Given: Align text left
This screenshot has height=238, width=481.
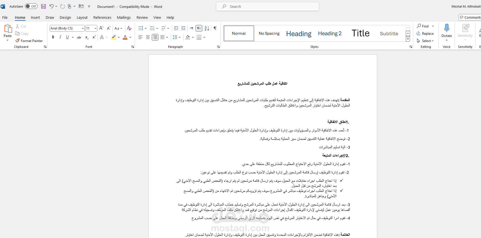Looking at the screenshot, I should pos(141,37).
